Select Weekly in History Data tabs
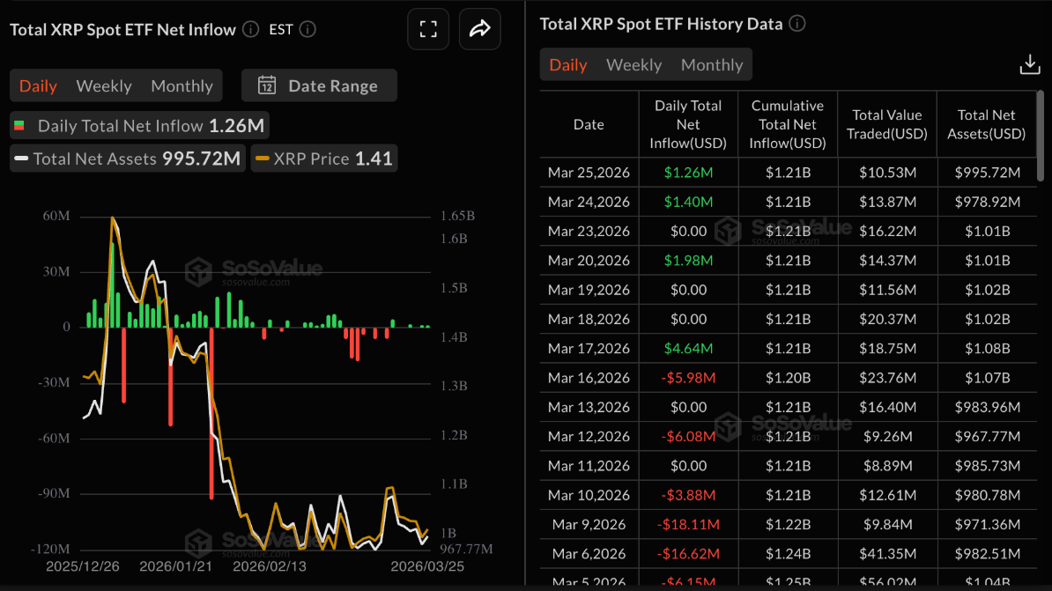This screenshot has width=1052, height=591. pos(634,64)
